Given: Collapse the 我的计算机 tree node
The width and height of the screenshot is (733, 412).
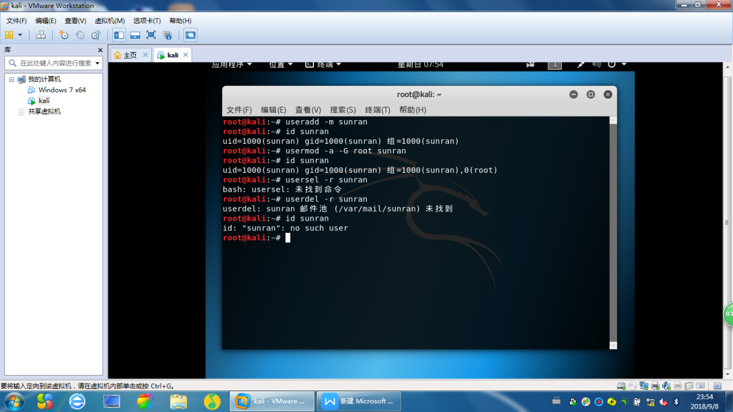Looking at the screenshot, I should click(11, 80).
